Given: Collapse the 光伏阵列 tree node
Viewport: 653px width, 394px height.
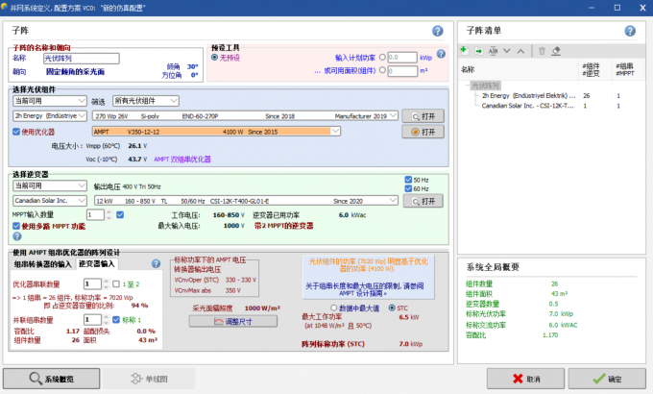Looking at the screenshot, I should [x=467, y=86].
